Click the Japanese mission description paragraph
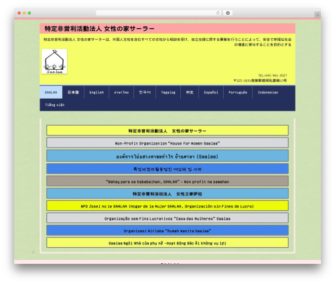 (x=167, y=42)
